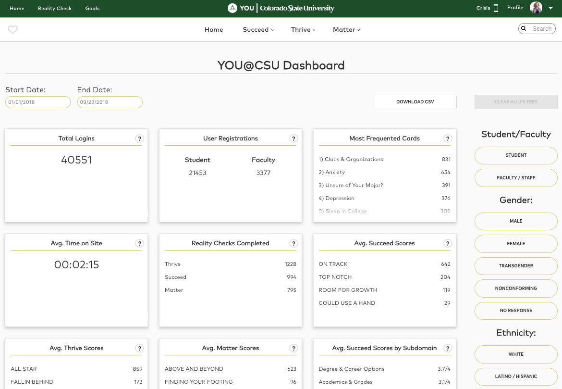Viewport: 562px width, 389px height.
Task: Click the YOU Colorado State University logo
Action: (x=281, y=8)
